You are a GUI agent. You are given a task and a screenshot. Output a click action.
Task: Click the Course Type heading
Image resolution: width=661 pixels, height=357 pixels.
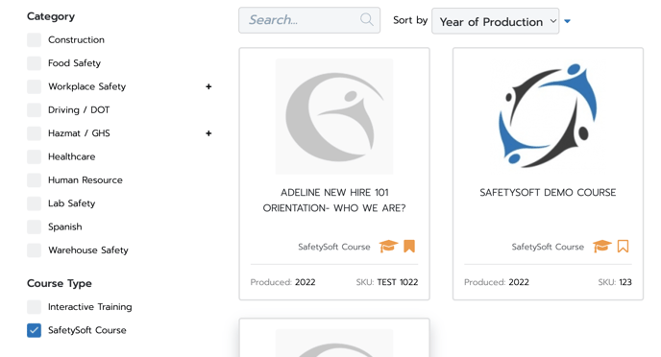[x=60, y=283]
